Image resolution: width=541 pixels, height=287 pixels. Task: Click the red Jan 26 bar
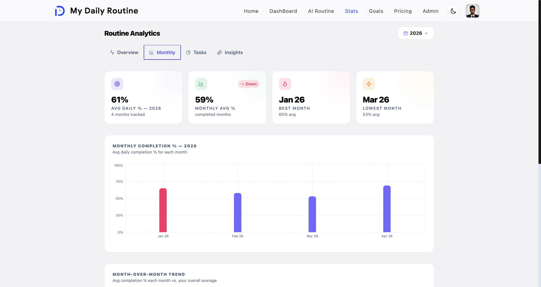click(163, 210)
